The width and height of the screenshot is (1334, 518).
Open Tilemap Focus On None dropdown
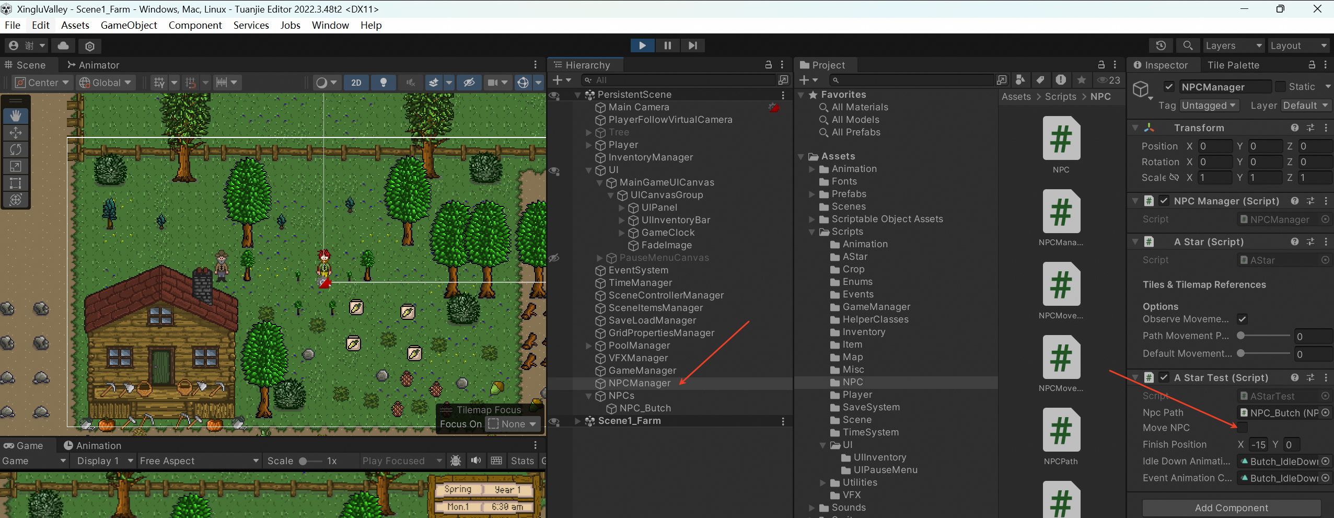[x=513, y=424]
